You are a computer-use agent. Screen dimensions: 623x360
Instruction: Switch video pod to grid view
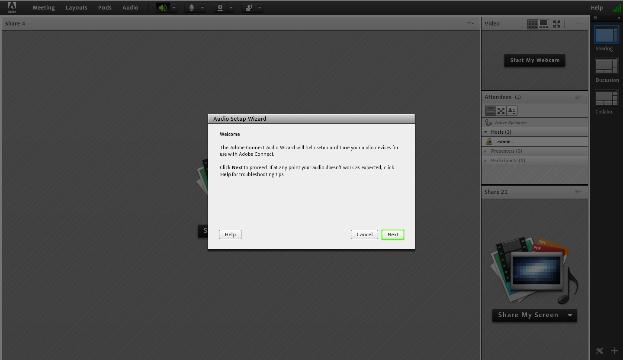(x=533, y=24)
